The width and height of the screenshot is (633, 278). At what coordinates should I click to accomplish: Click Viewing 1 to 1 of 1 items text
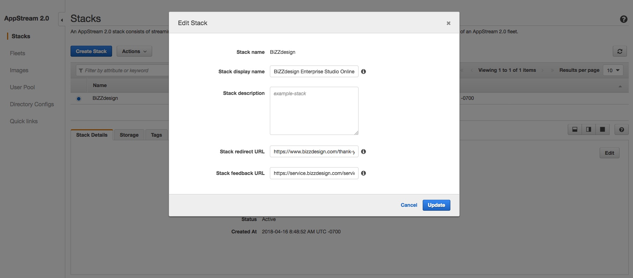pos(507,70)
